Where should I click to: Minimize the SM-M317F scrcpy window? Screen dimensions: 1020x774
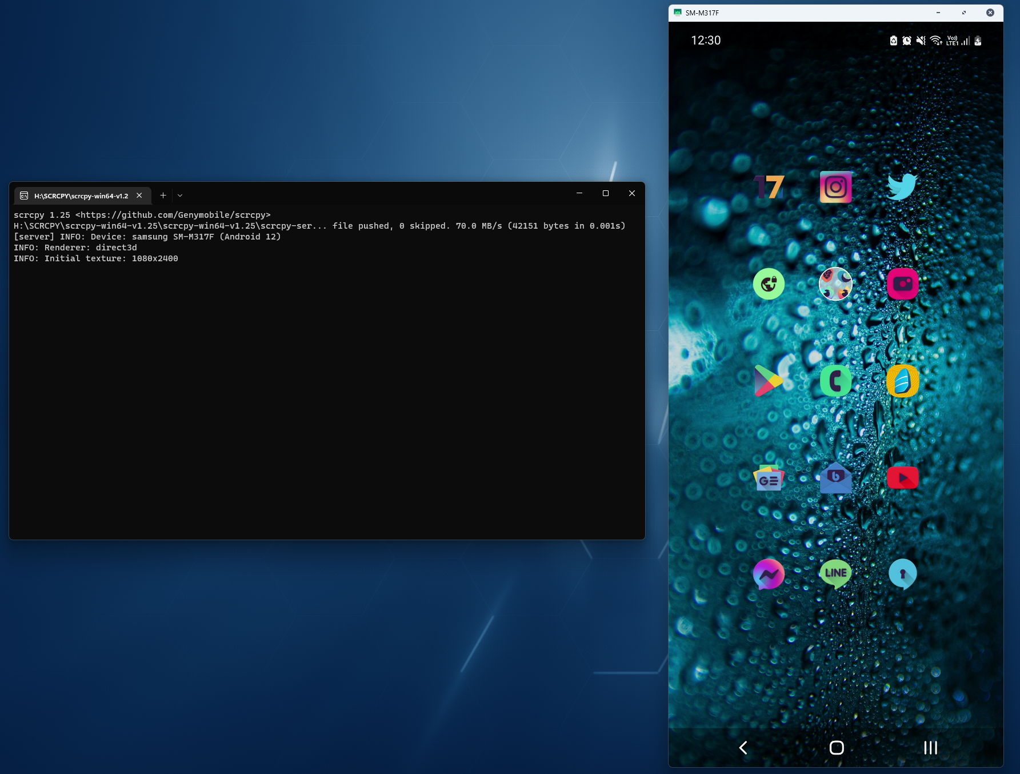click(938, 13)
